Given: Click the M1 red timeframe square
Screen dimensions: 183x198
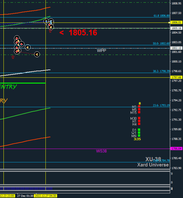Looking at the screenshot, I should tap(139, 106).
